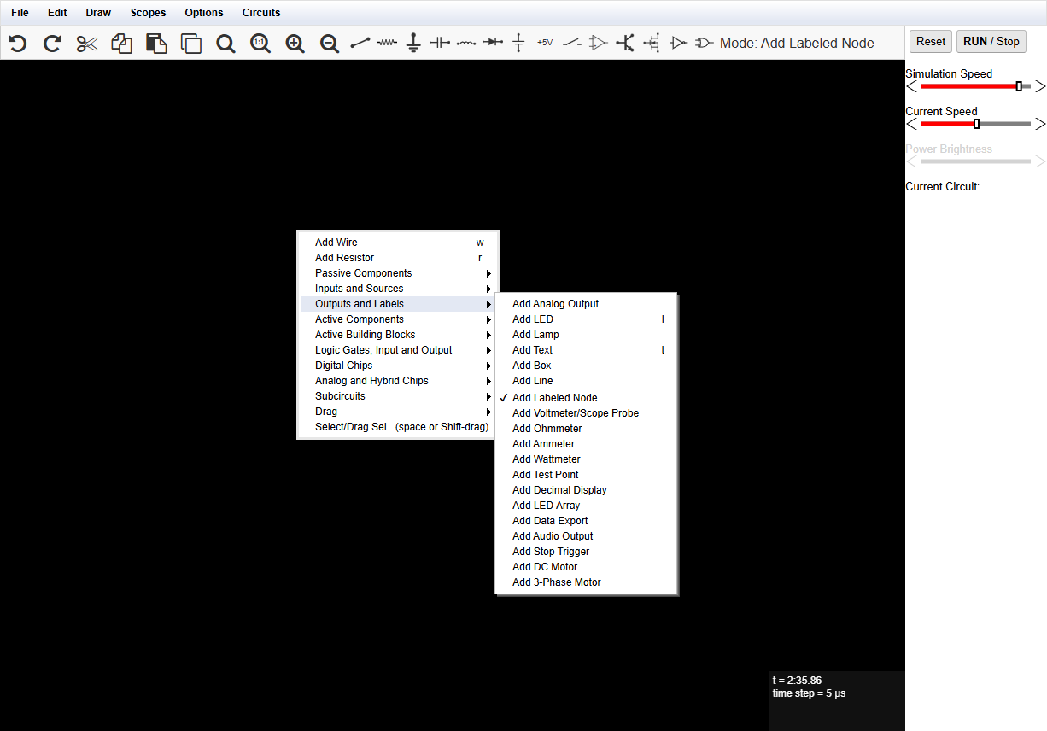The image size is (1047, 731).
Task: Select the diode tool icon
Action: [492, 43]
